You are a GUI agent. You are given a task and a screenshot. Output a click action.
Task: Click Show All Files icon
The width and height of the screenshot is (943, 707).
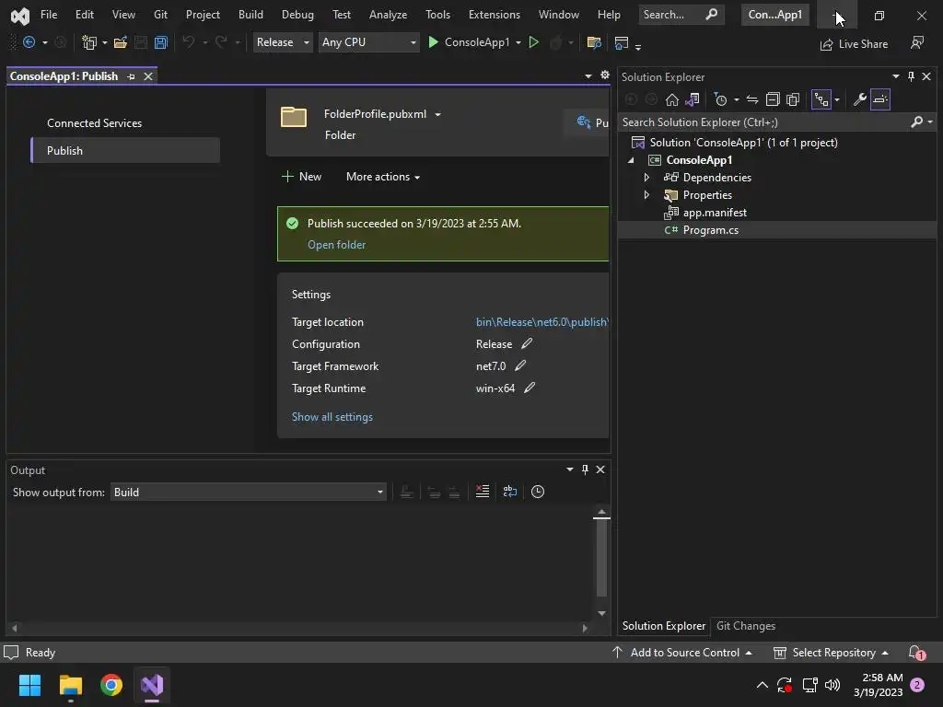[x=793, y=99]
